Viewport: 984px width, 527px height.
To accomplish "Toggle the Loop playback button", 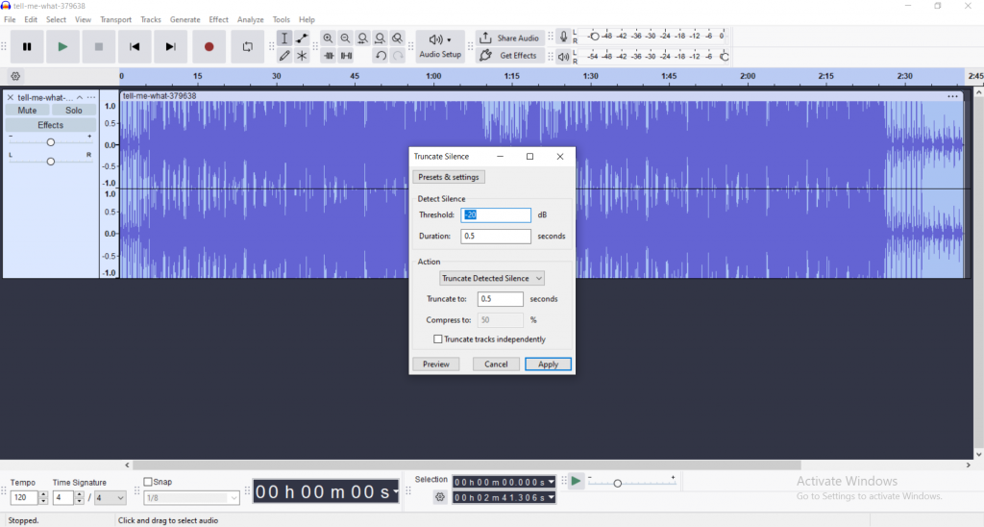I will [247, 46].
